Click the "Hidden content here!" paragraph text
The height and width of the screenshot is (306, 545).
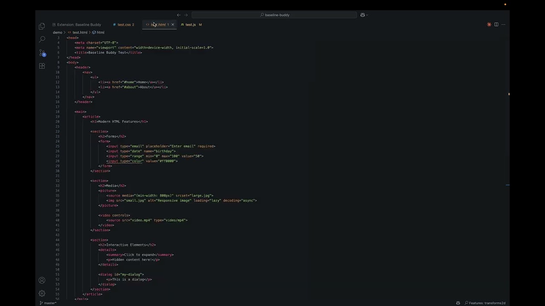pos(132,260)
